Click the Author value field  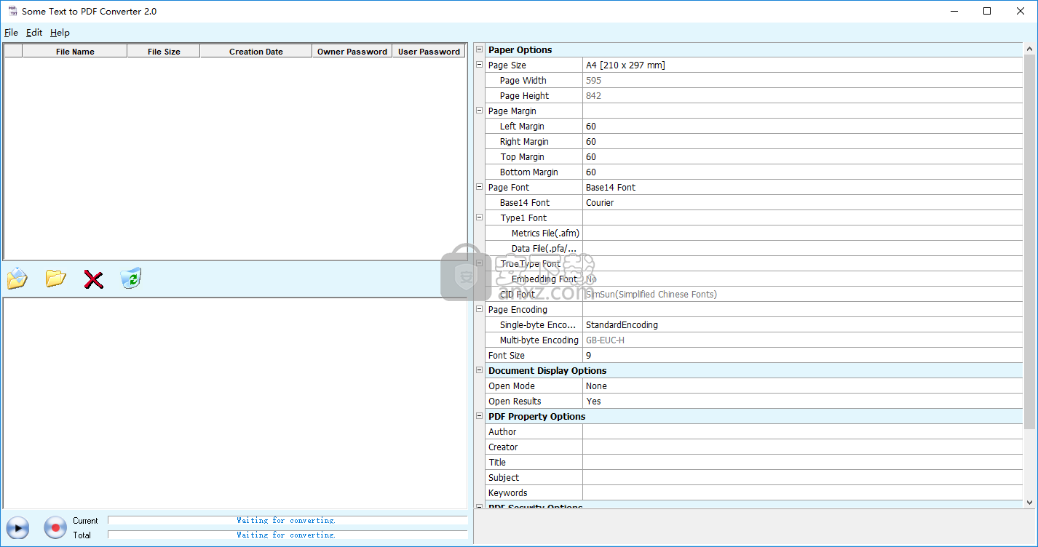click(803, 431)
